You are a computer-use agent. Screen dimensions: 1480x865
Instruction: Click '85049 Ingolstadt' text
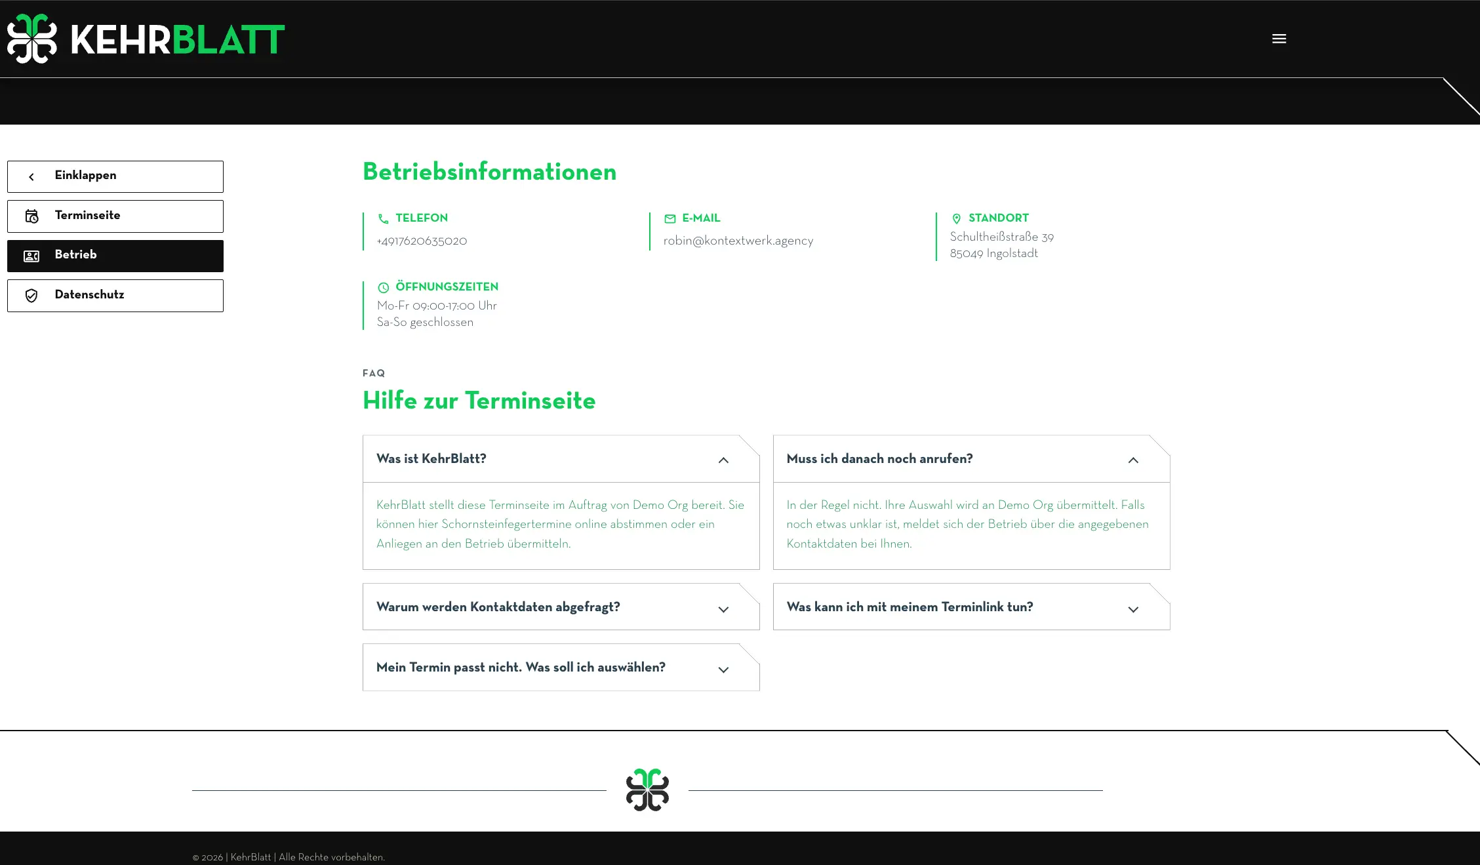993,253
